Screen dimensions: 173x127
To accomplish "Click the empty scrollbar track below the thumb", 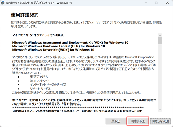I will click(x=160, y=76).
